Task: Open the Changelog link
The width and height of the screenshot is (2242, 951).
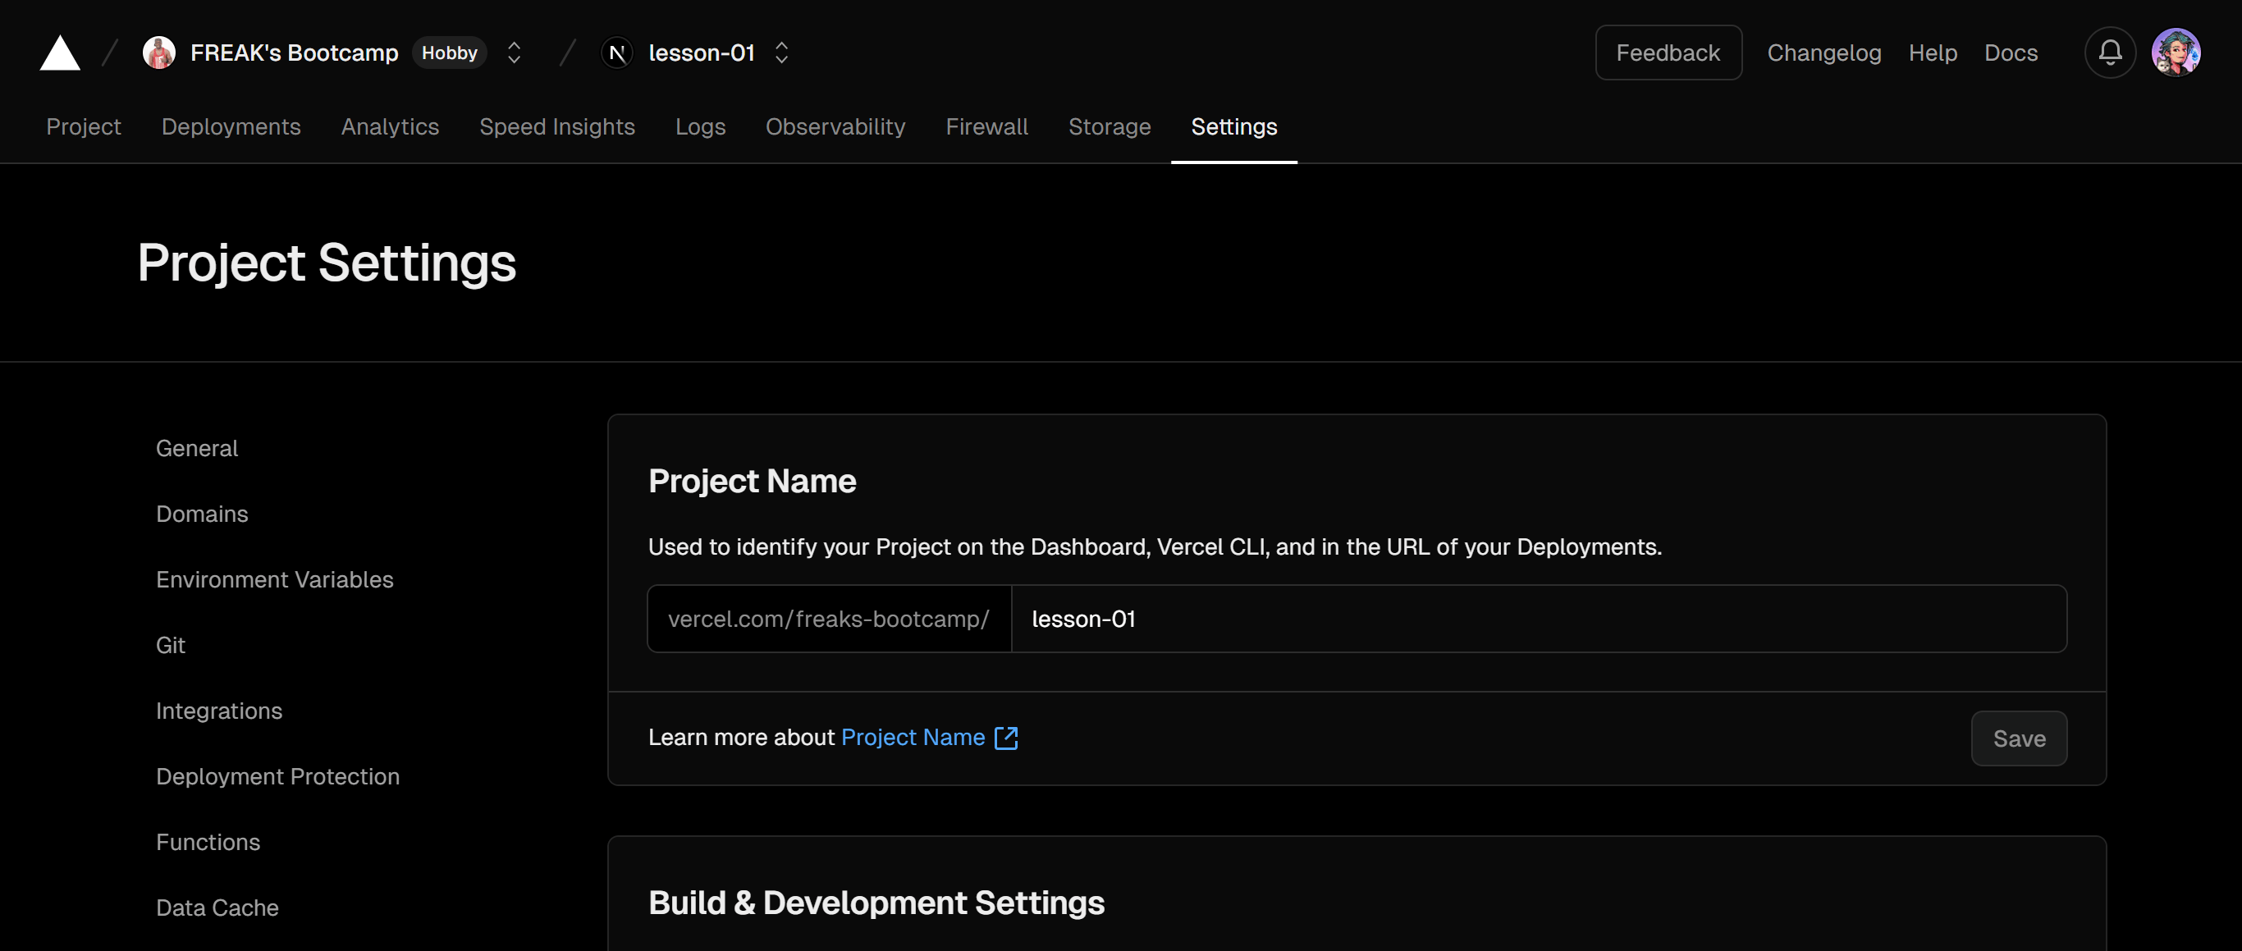Action: [1824, 53]
